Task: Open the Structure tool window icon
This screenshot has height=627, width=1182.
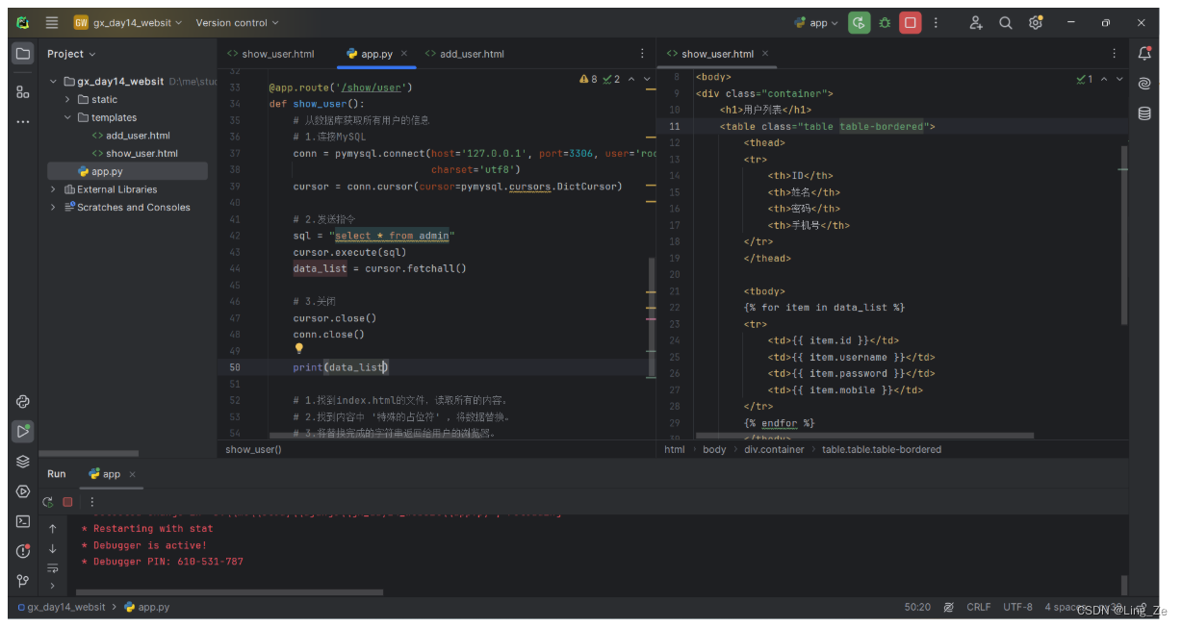Action: point(23,92)
